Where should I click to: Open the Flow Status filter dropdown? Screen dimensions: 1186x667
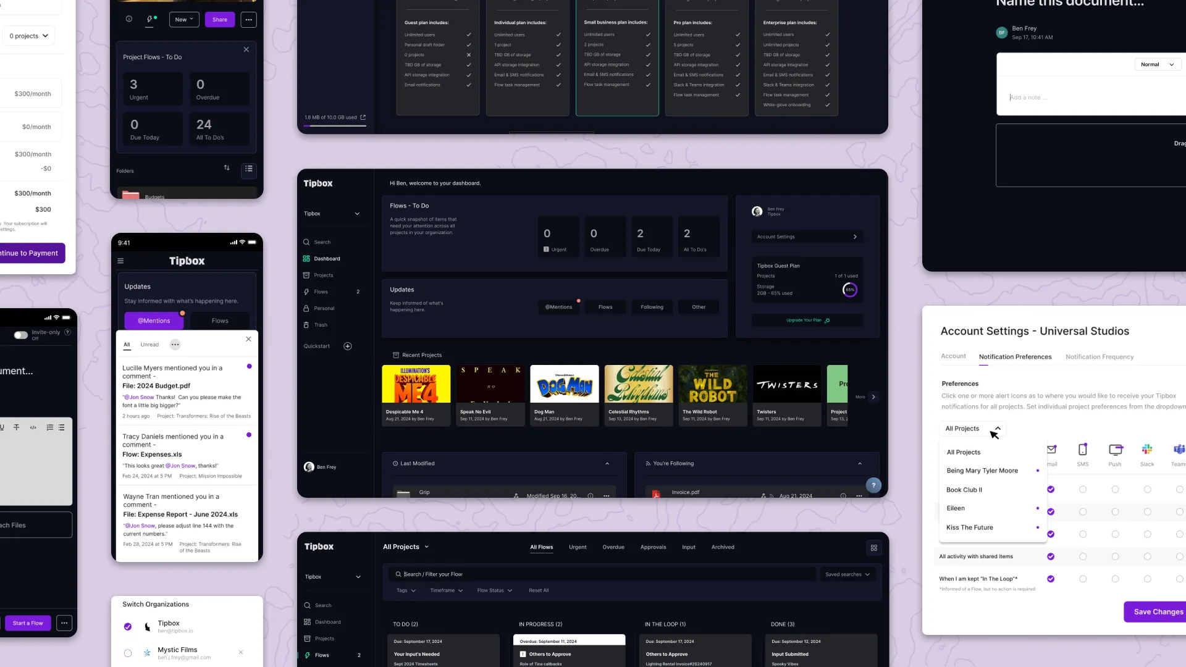[495, 591]
